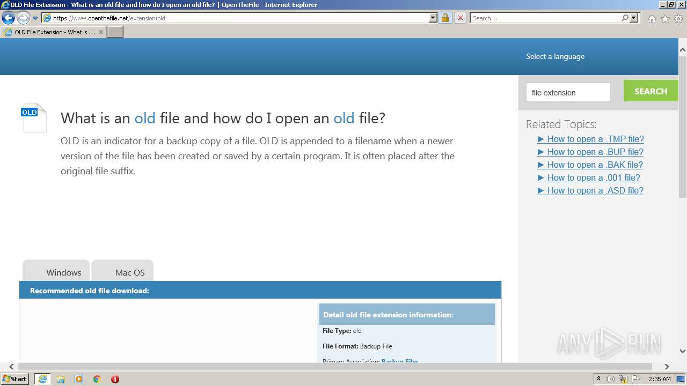Open a new blank tab
The height and width of the screenshot is (386, 687).
(115, 32)
